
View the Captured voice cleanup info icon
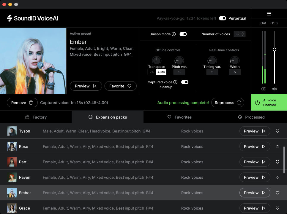175,82
